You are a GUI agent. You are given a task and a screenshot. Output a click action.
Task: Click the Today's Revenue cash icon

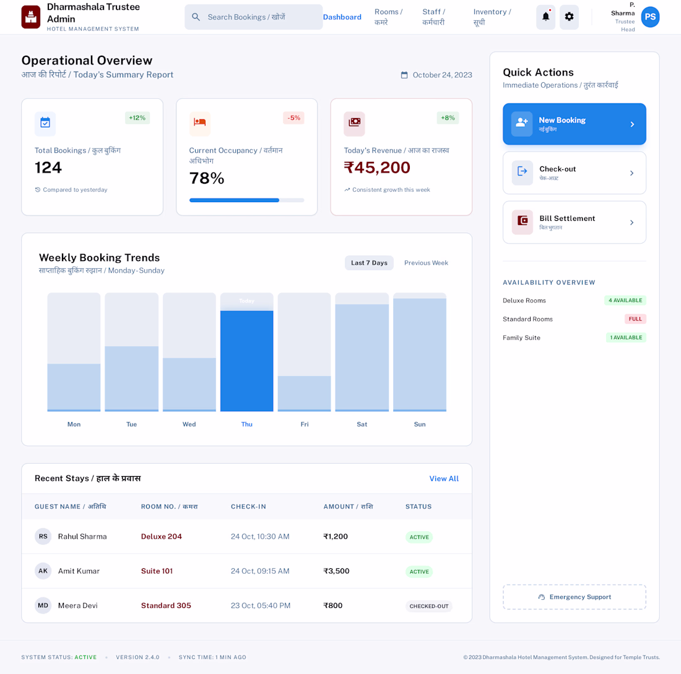tap(354, 123)
